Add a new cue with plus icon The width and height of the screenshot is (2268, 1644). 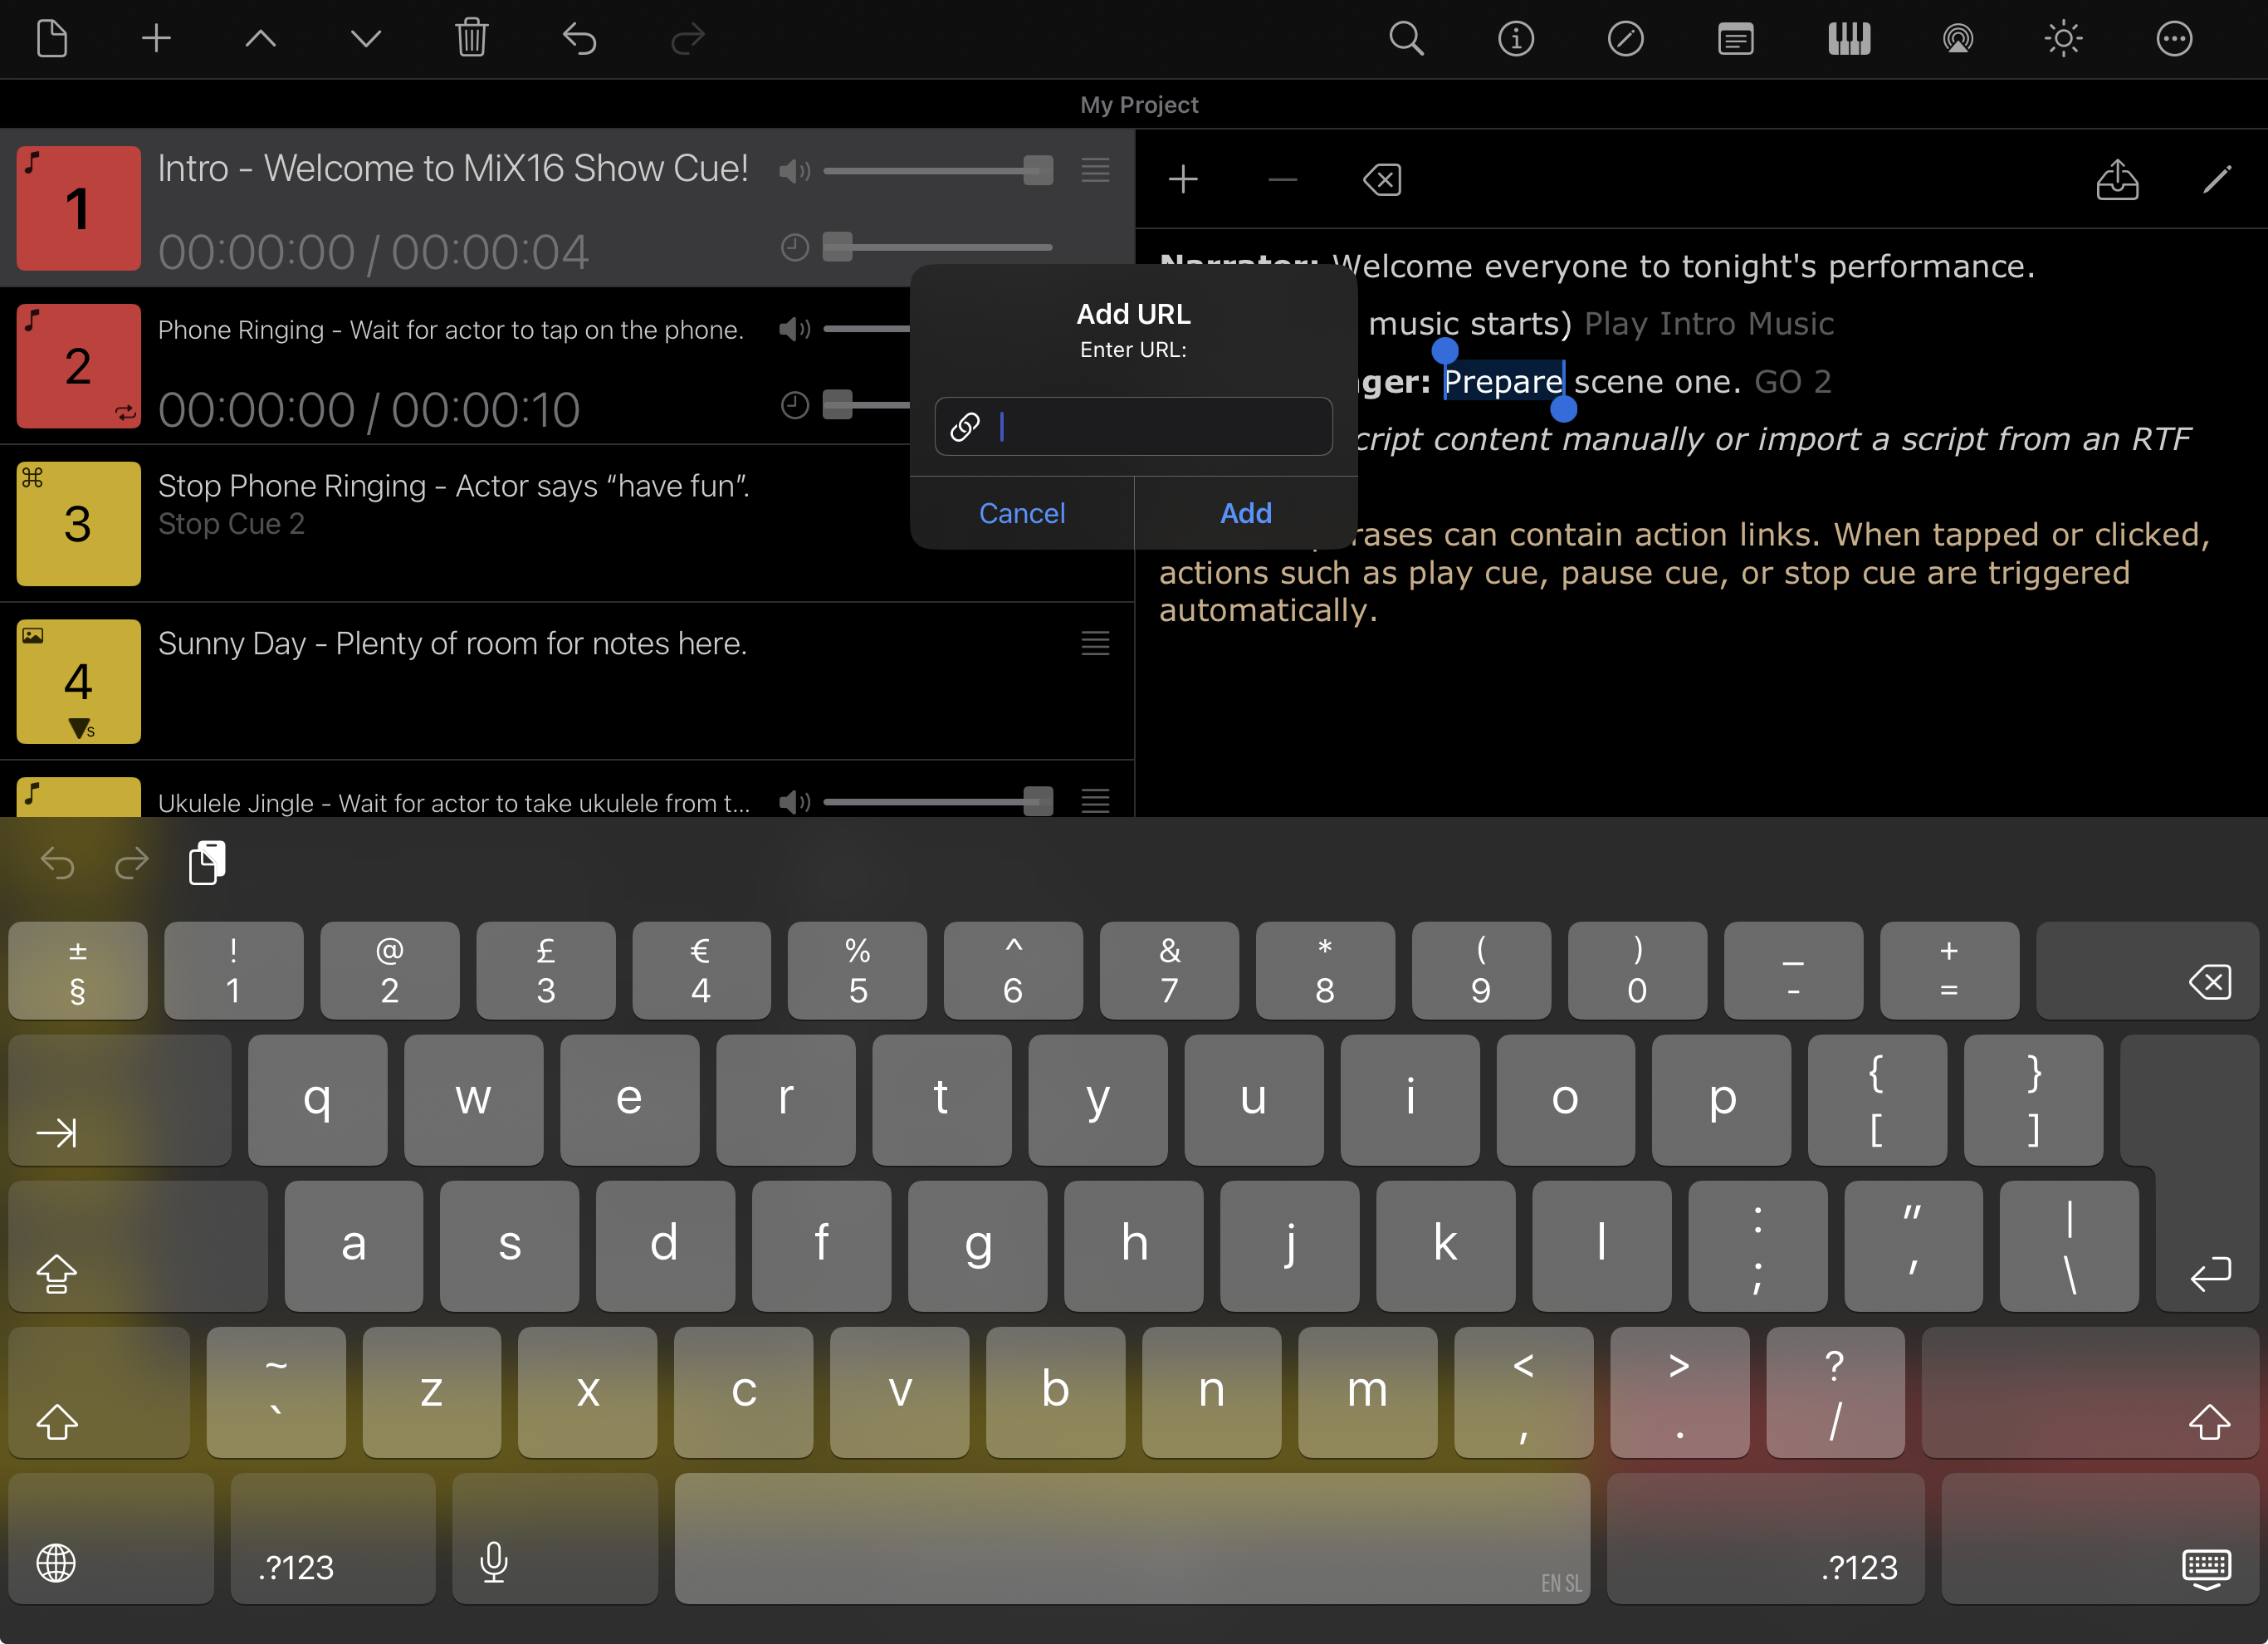(156, 39)
